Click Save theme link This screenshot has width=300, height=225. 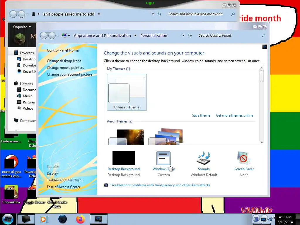coord(201,115)
